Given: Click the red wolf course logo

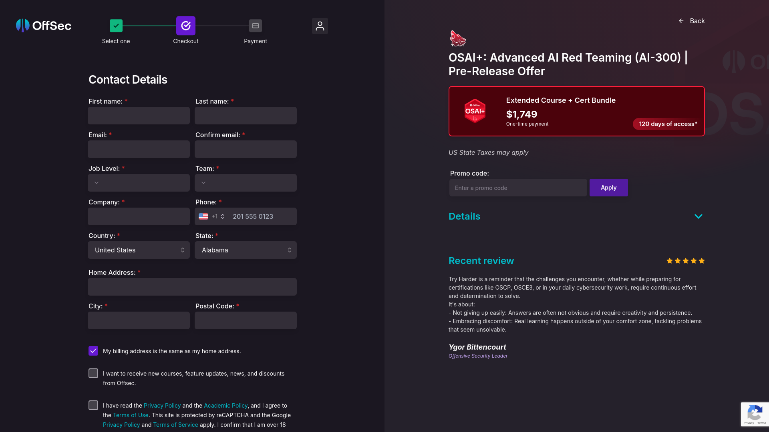Looking at the screenshot, I should pyautogui.click(x=457, y=38).
